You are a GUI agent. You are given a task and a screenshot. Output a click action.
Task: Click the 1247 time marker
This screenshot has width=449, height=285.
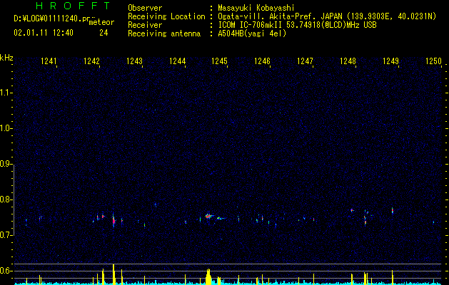point(305,61)
